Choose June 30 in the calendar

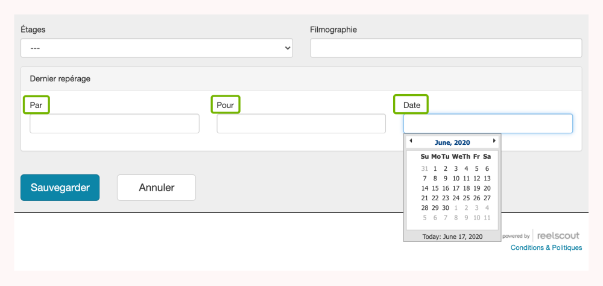[446, 208]
